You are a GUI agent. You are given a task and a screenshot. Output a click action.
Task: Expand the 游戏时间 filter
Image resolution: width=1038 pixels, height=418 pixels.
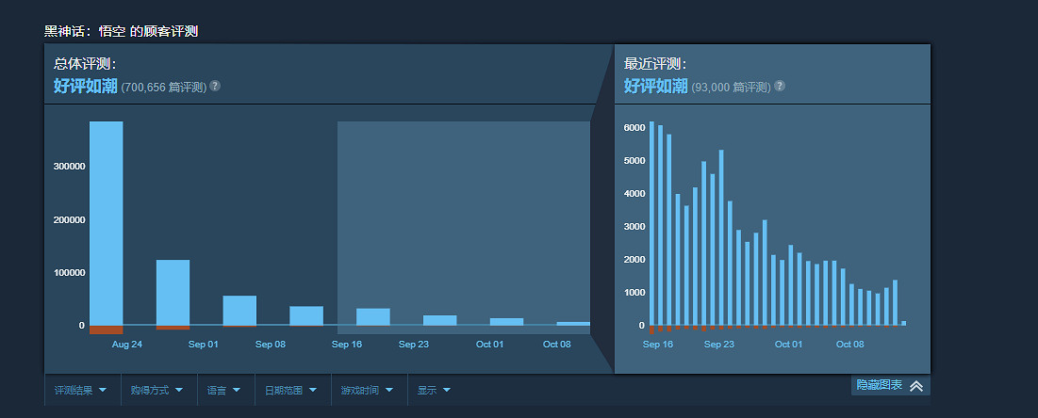(x=369, y=390)
